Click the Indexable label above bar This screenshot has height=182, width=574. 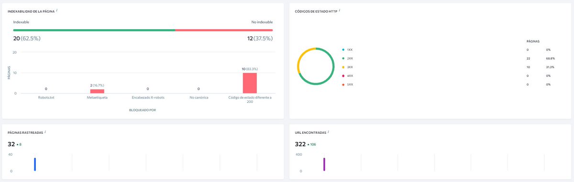(x=21, y=22)
